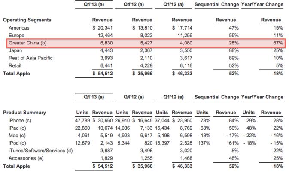Click the Operating Segments heading
Image resolution: width=292 pixels, height=175 pixels.
coord(27,20)
